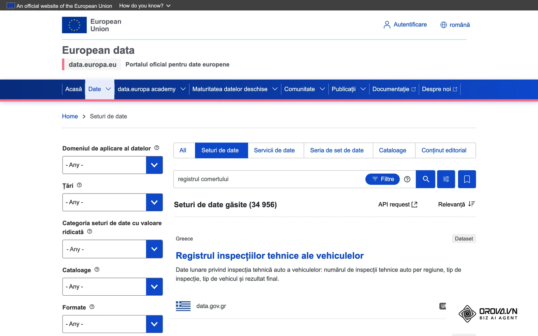Image resolution: width=538 pixels, height=336 pixels.
Task: Switch to the All tab
Action: tap(183, 150)
